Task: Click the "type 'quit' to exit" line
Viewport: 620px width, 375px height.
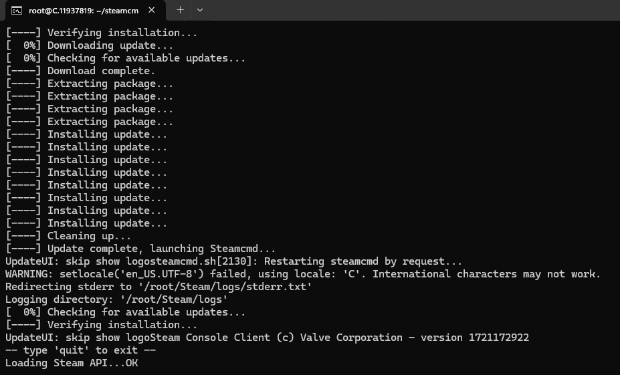Action: pyautogui.click(x=80, y=350)
